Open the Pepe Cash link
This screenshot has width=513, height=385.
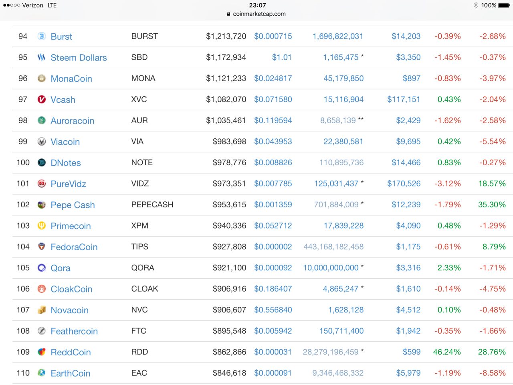pos(73,205)
